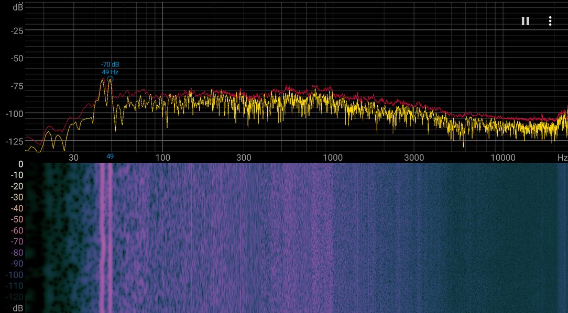Click the '-40' spectrogram color scale label
The height and width of the screenshot is (313, 568).
[x=17, y=208]
